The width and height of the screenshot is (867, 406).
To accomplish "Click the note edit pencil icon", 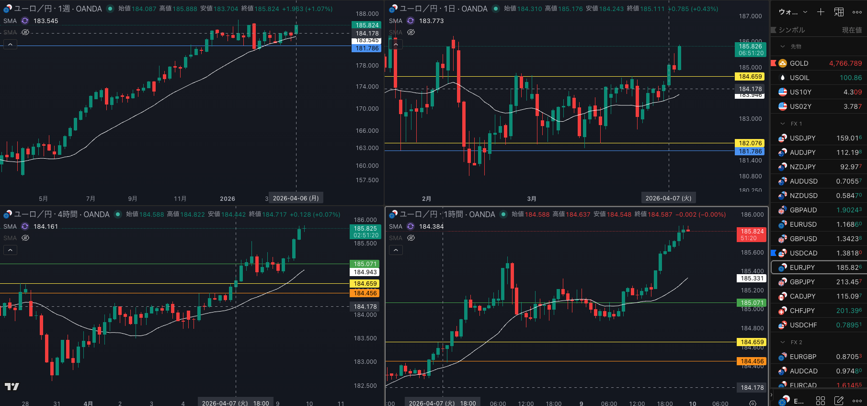I will tap(839, 400).
